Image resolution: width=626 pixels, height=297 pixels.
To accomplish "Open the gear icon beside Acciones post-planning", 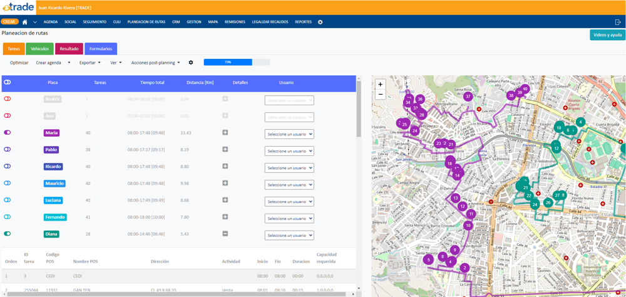I will point(191,63).
